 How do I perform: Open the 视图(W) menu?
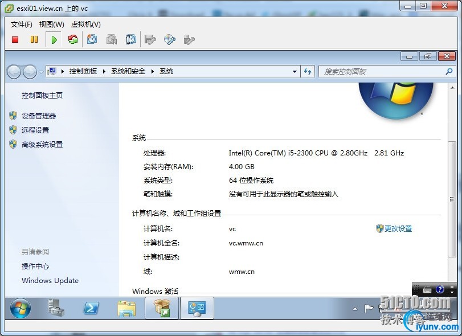tap(52, 24)
